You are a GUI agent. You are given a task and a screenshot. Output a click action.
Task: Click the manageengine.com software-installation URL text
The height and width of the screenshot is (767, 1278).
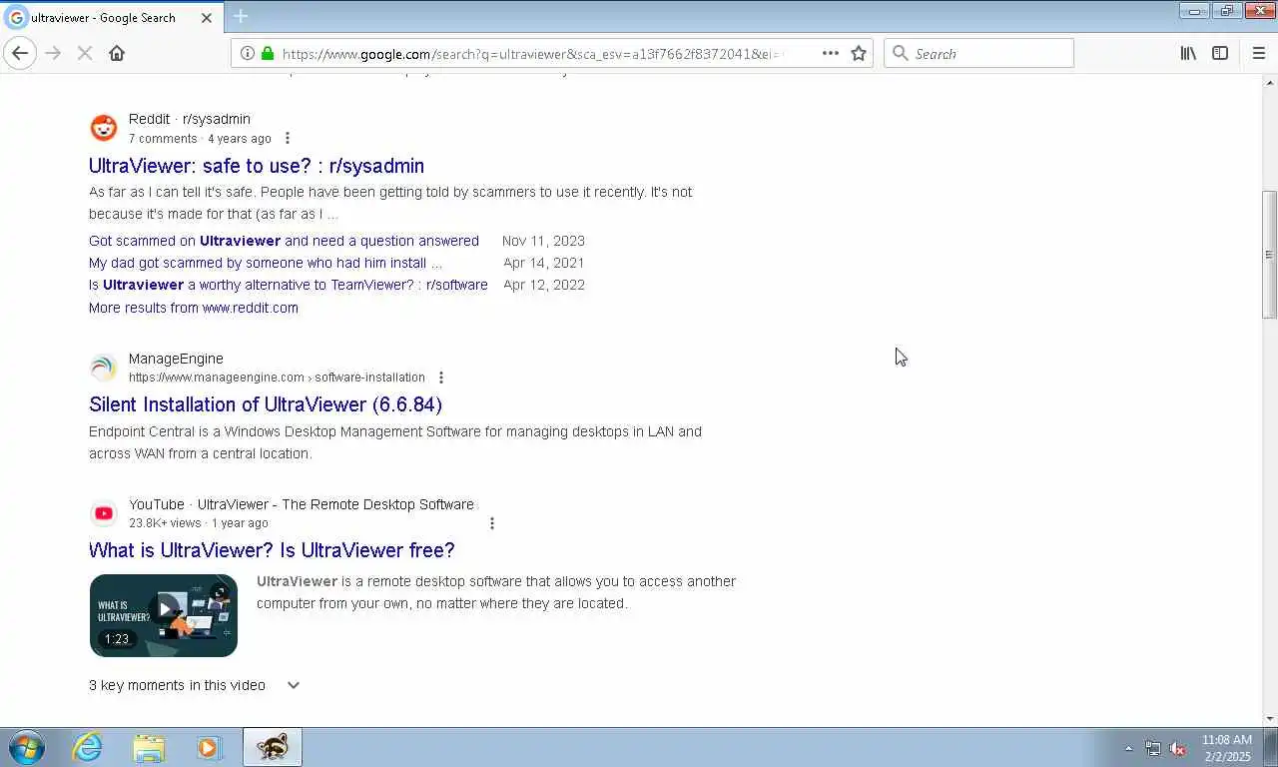point(277,378)
